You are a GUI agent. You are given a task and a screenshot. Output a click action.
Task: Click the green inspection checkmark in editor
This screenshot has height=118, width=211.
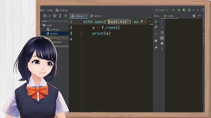pos(150,21)
